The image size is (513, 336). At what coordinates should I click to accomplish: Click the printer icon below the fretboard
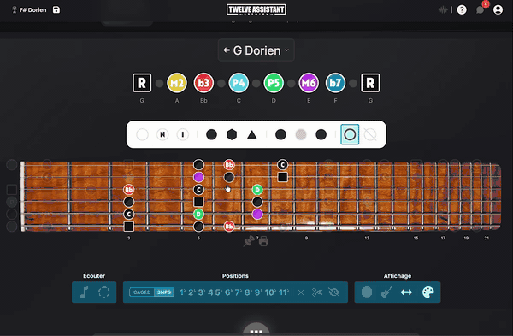pos(263,241)
